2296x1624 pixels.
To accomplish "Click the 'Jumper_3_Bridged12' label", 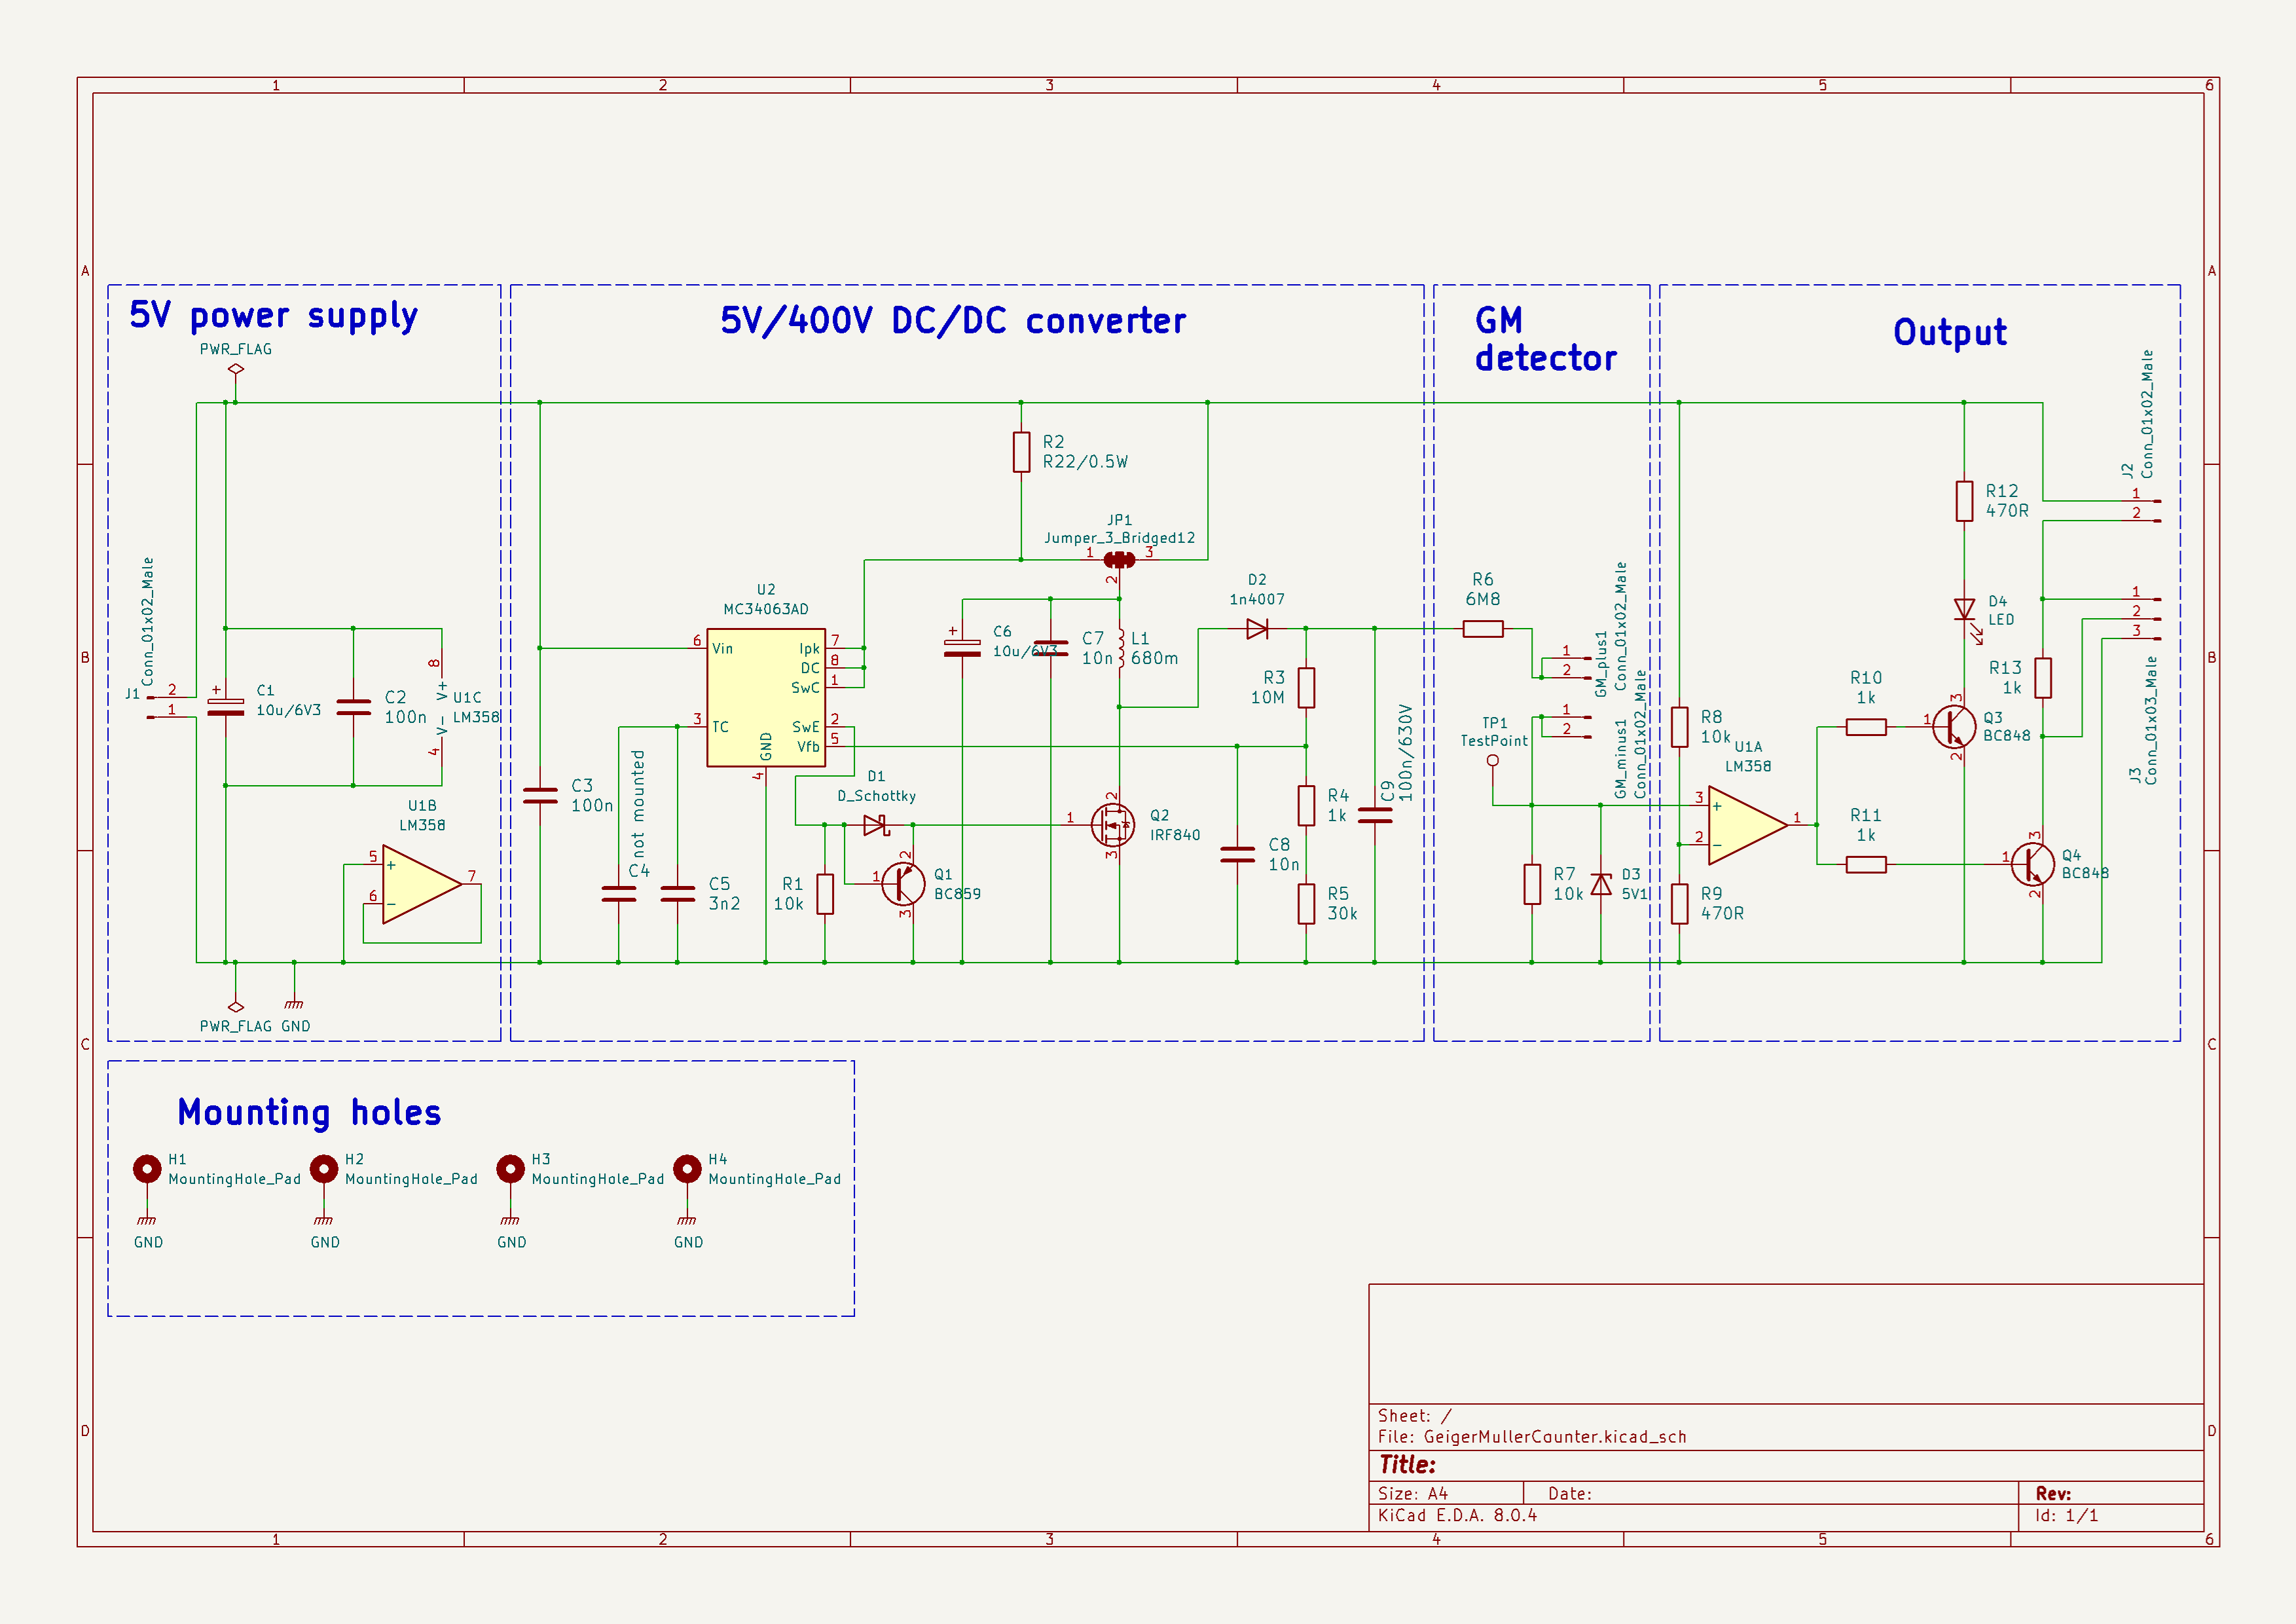I will [x=1119, y=538].
